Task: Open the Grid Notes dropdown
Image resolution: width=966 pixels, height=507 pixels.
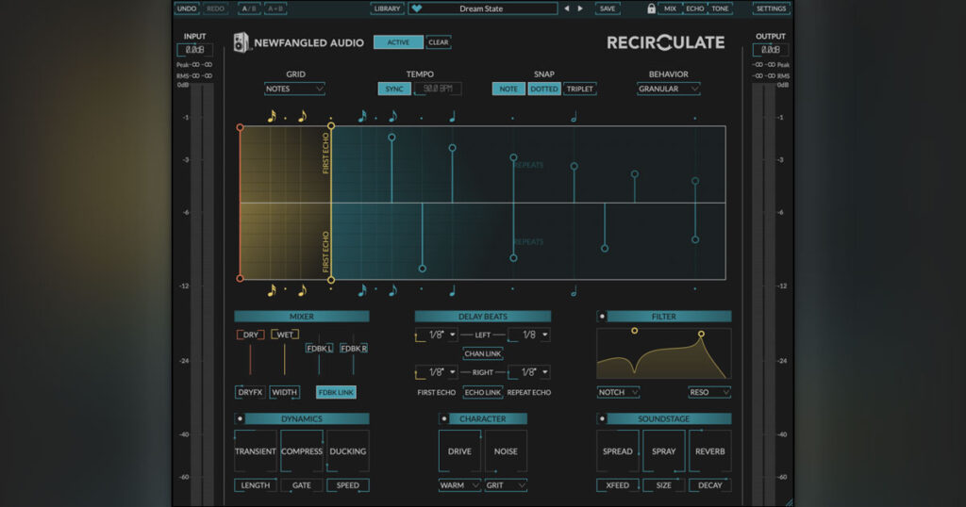Action: (294, 89)
